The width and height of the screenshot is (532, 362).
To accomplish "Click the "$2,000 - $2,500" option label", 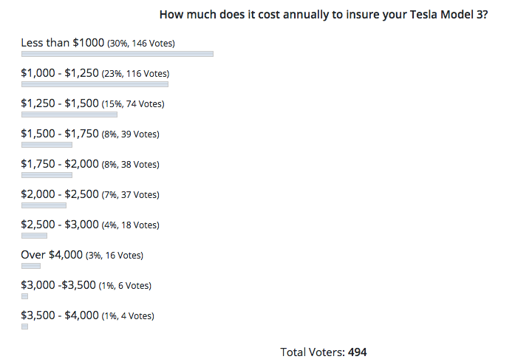I will coord(60,194).
